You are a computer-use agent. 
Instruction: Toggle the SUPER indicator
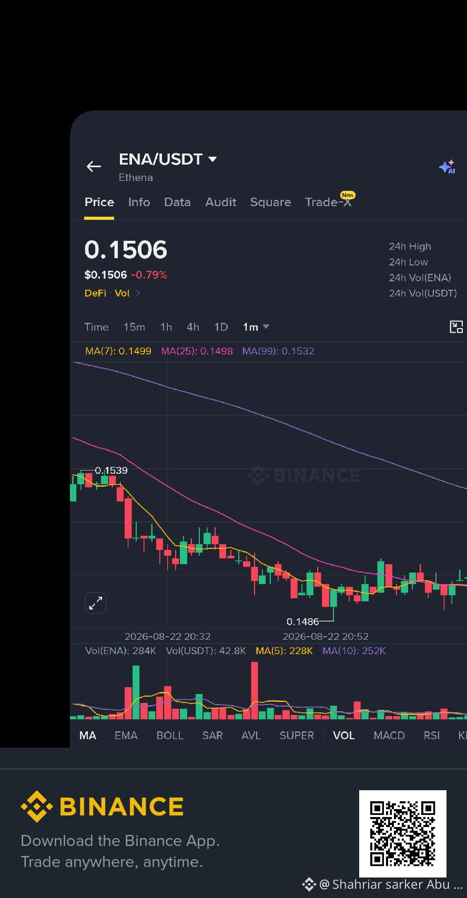[297, 736]
